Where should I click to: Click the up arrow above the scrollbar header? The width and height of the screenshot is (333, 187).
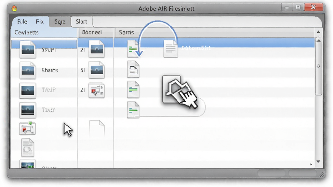[x=318, y=32]
